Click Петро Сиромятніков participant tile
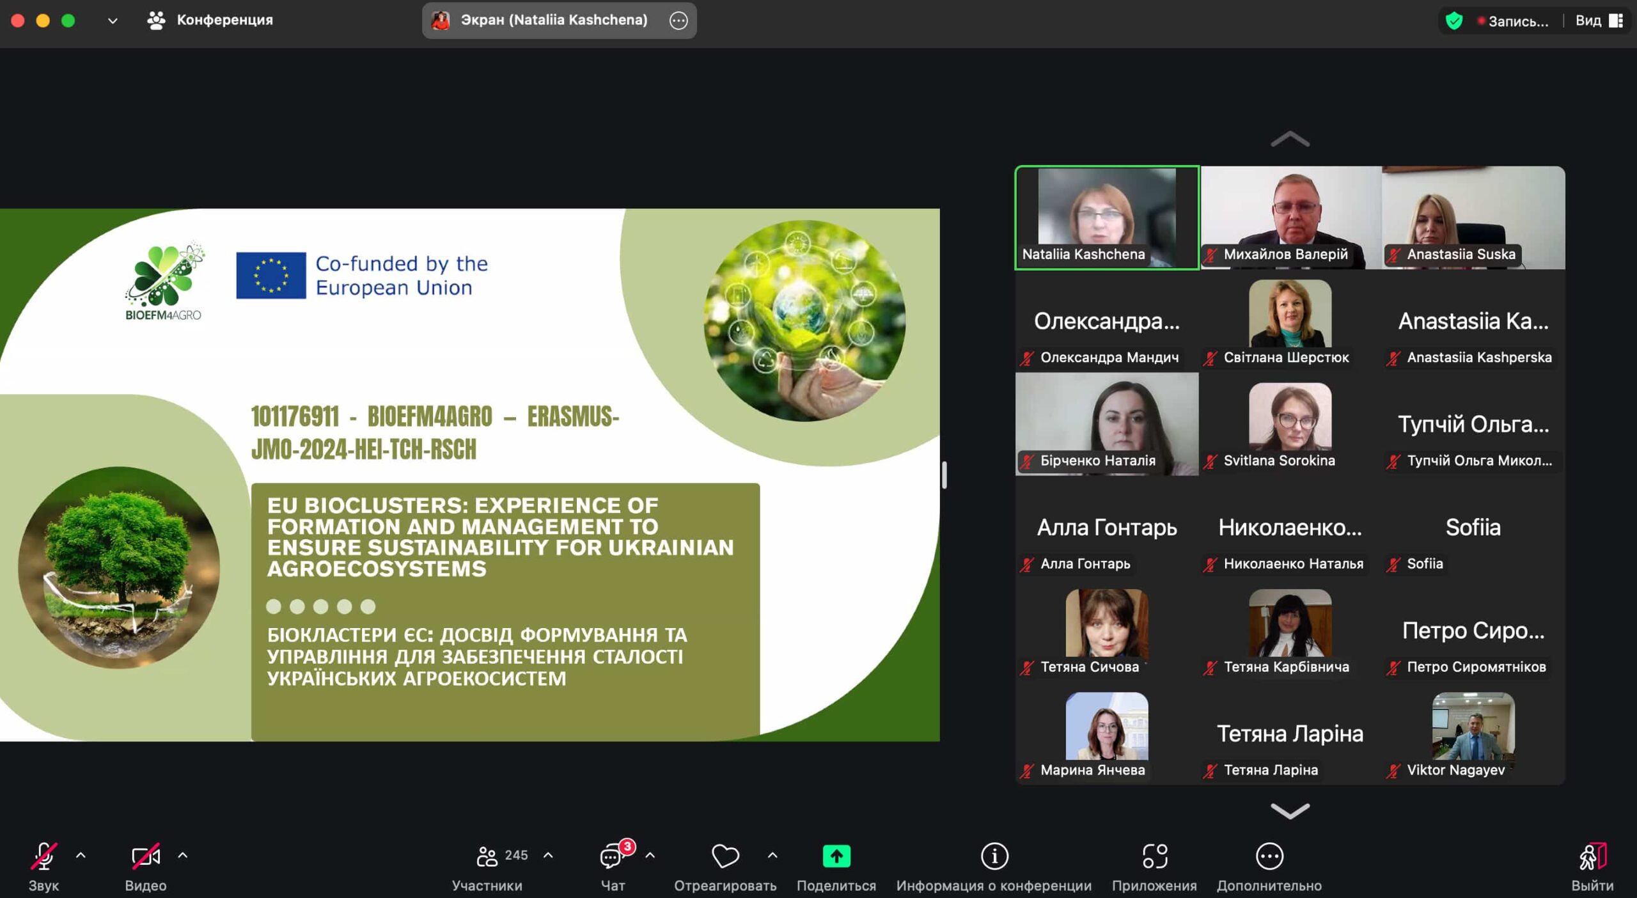 [1473, 631]
